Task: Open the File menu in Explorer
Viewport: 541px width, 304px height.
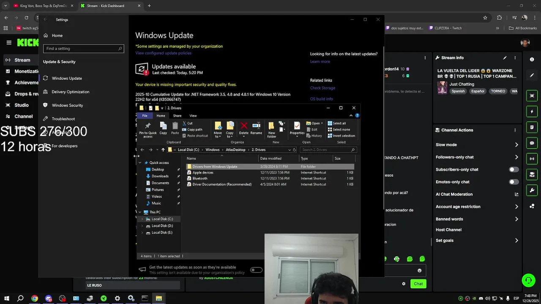Action: click(145, 116)
